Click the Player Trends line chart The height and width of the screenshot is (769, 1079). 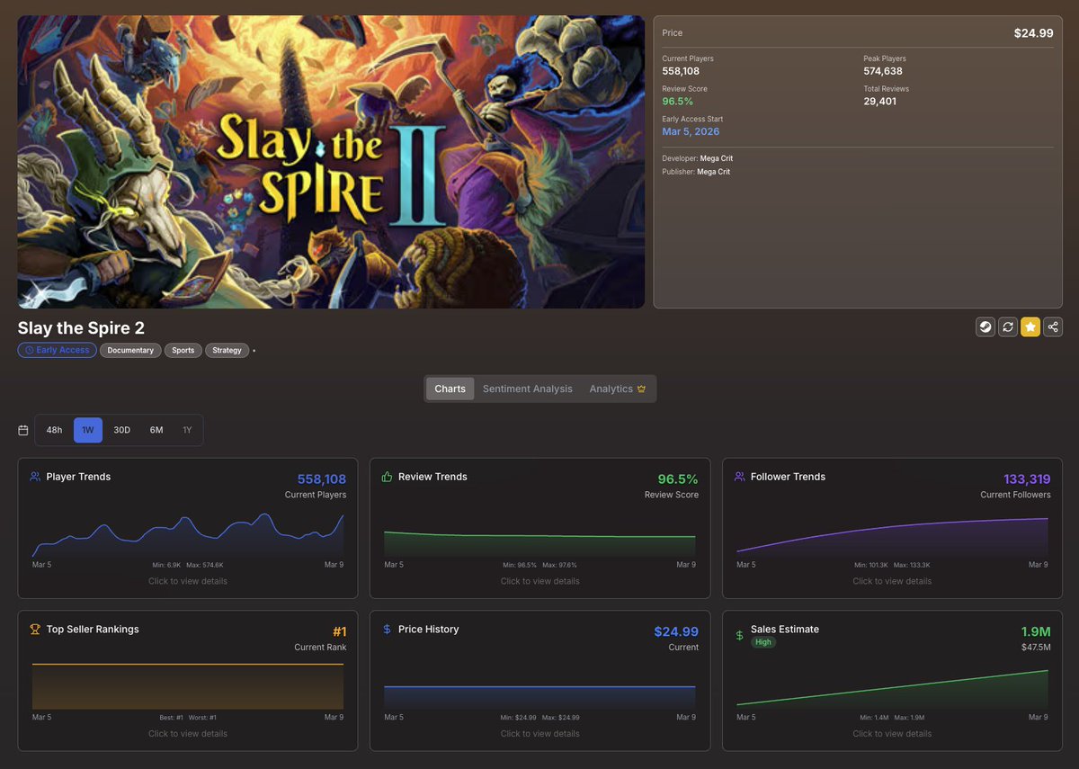tap(188, 535)
